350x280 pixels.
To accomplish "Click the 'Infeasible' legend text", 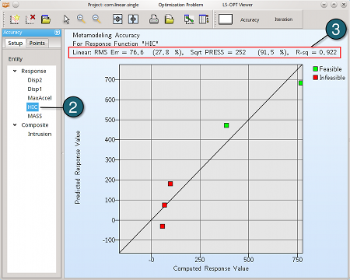I will pyautogui.click(x=332, y=78).
